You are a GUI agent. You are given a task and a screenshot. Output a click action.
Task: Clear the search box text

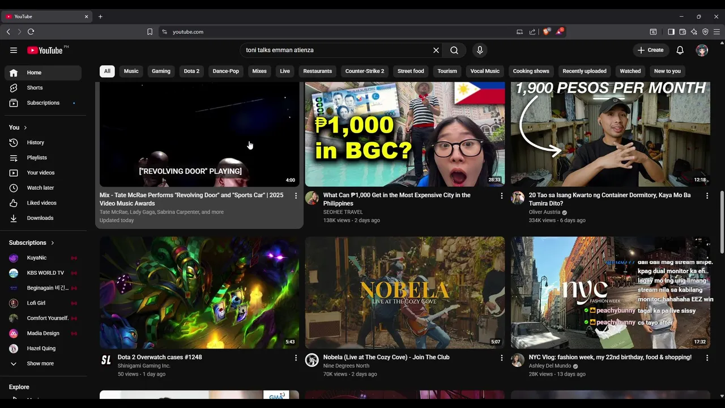[x=436, y=50]
